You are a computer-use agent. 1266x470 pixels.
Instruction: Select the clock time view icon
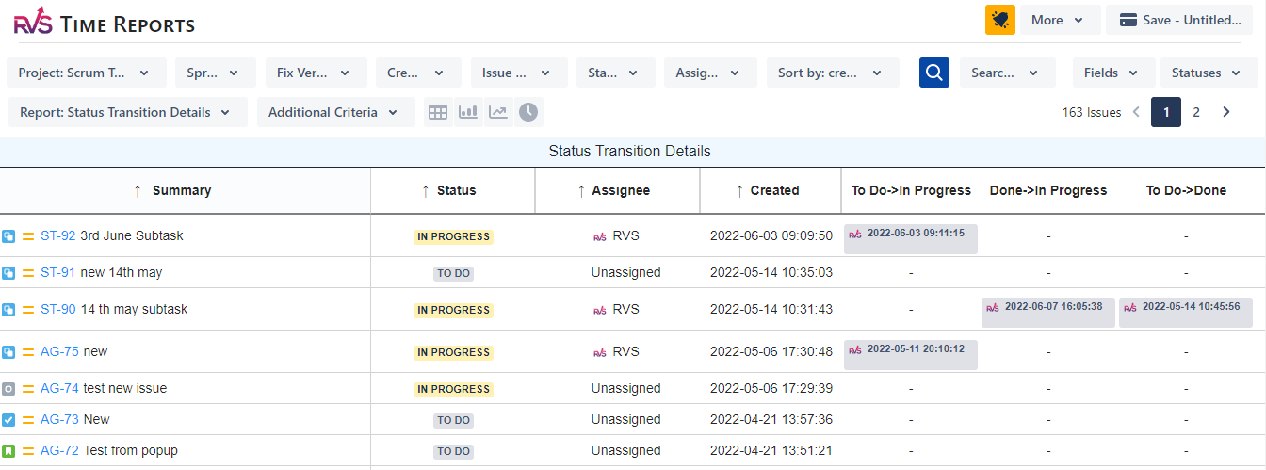(x=528, y=112)
